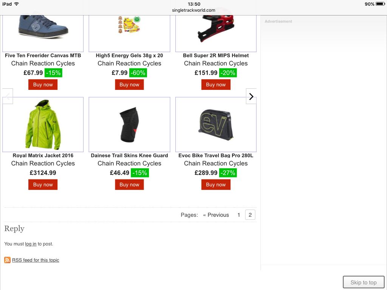The height and width of the screenshot is (290, 387).
Task: Go to the Previous page link
Action: (216, 215)
